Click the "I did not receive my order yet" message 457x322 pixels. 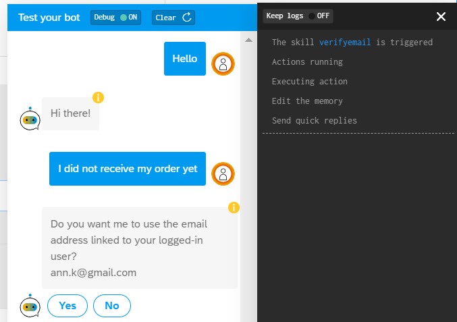click(x=128, y=169)
